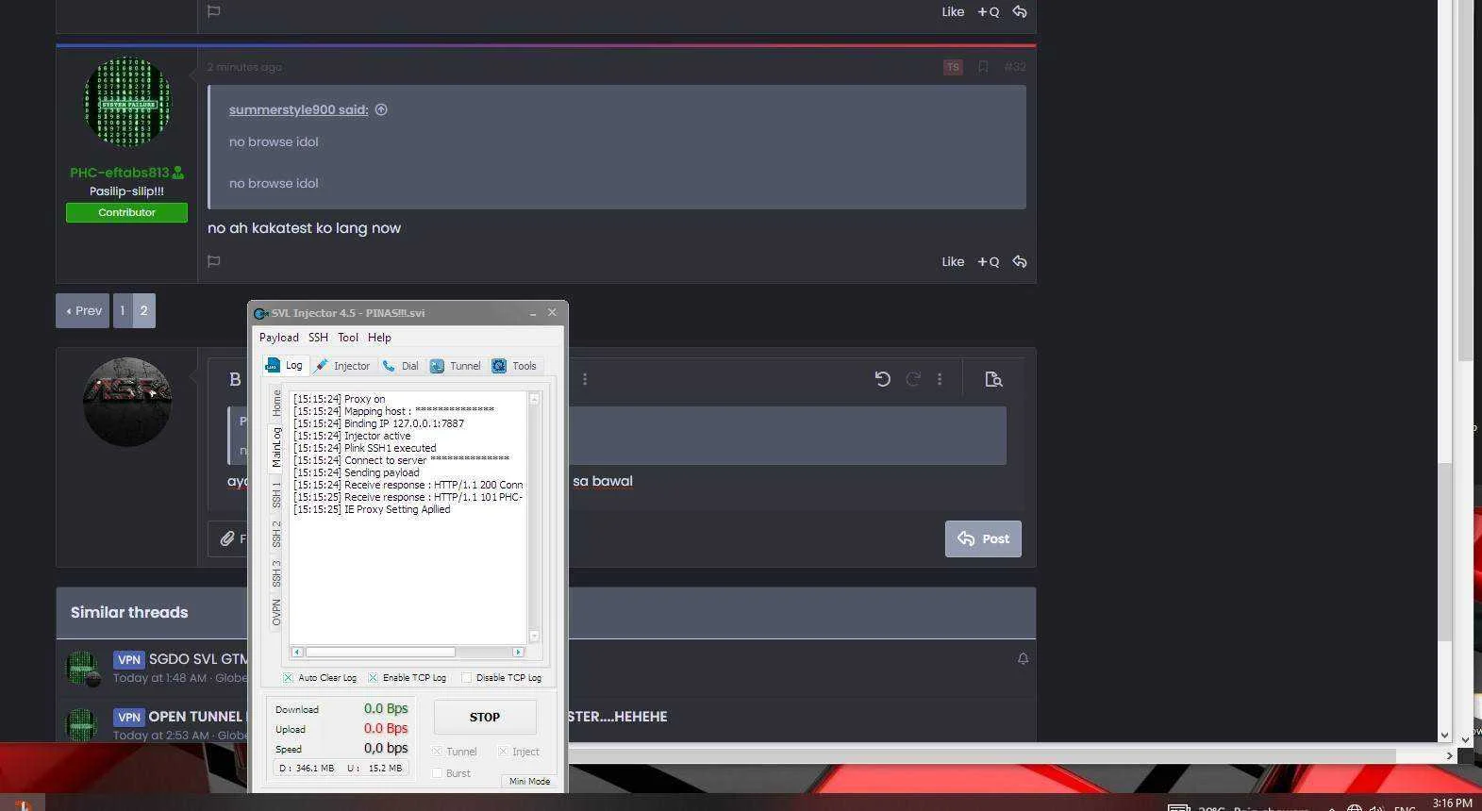
Task: Click the log scroll right arrow
Action: tap(518, 652)
